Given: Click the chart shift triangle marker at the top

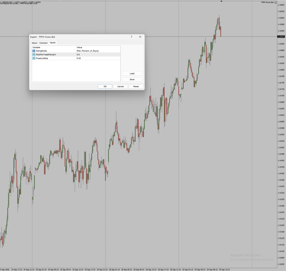Looking at the screenshot, I should tap(221, 1).
